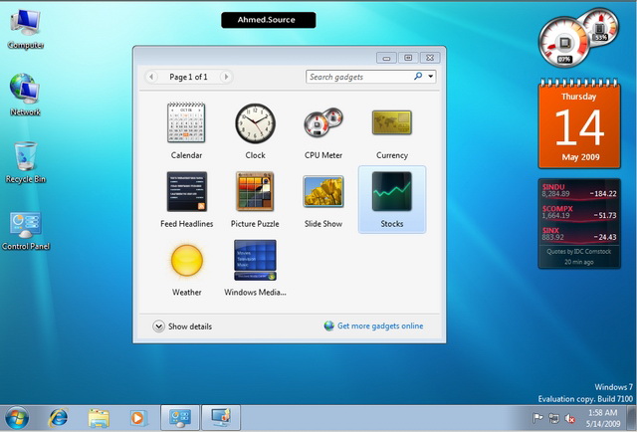
Task: Select the Clock gadget
Action: 255,130
